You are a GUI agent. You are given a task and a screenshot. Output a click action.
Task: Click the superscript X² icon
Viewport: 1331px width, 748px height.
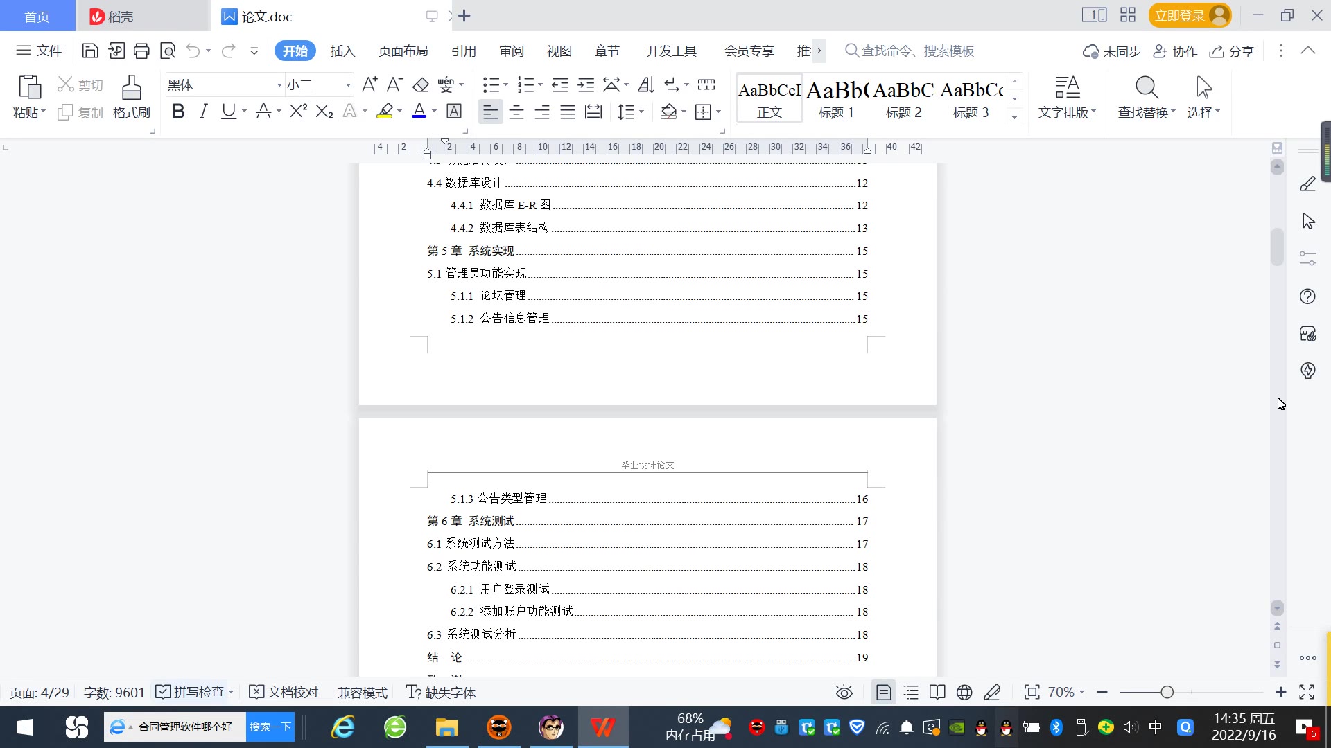click(298, 112)
